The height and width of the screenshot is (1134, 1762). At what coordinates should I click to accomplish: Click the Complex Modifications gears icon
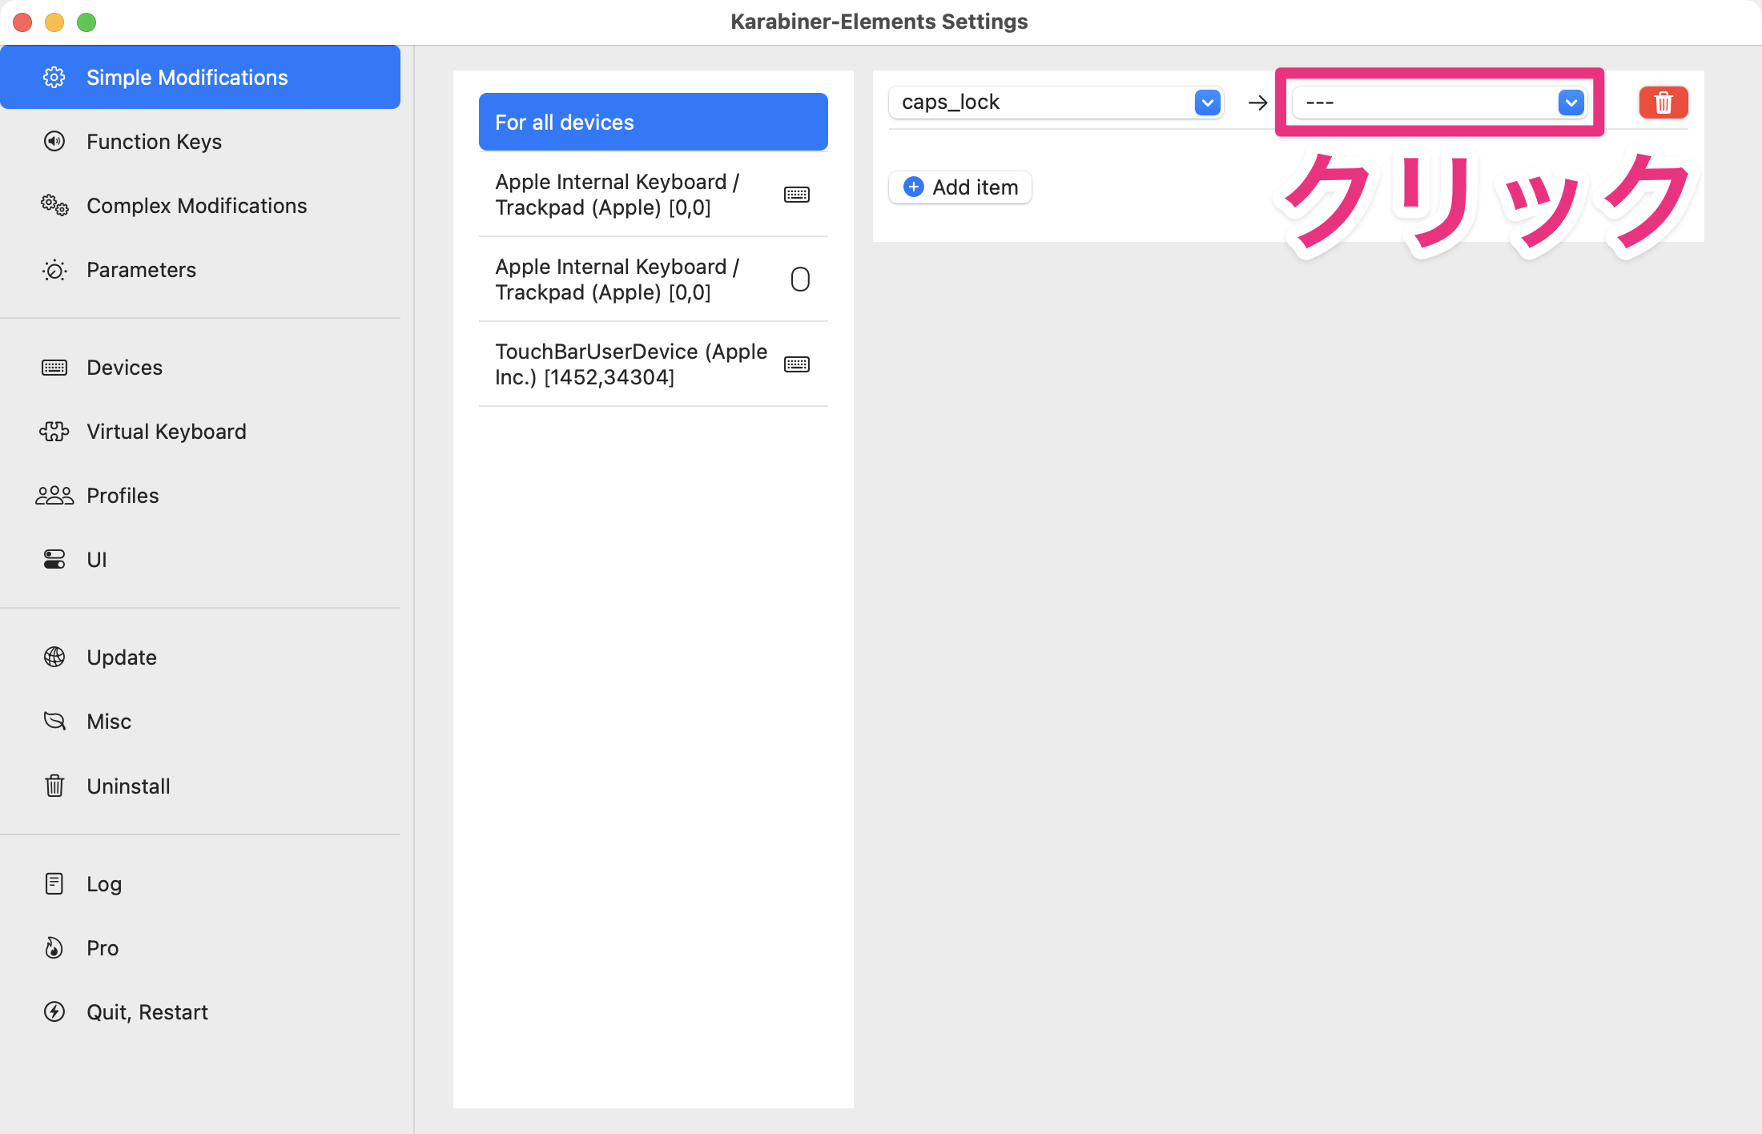click(54, 206)
